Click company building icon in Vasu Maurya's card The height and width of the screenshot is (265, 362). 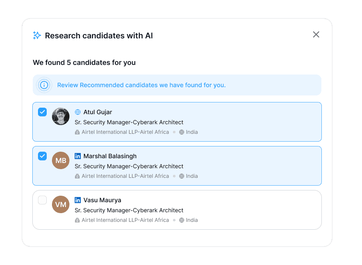(x=77, y=220)
